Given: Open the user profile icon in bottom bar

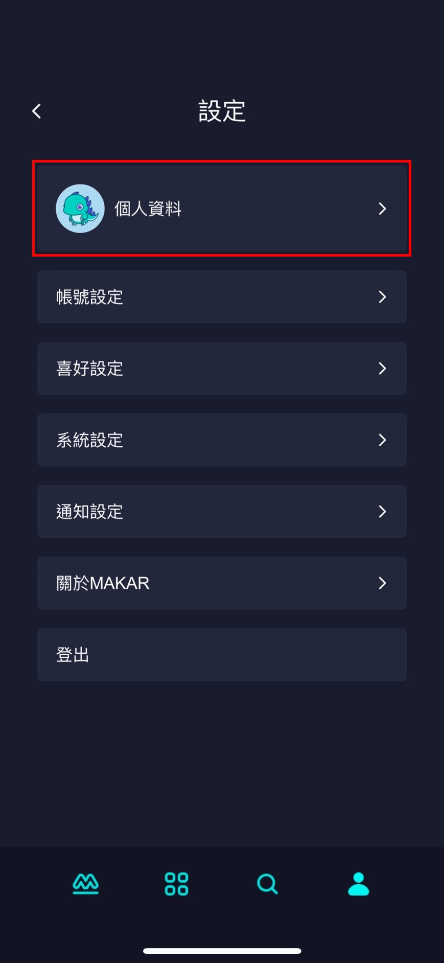Looking at the screenshot, I should click(x=358, y=884).
